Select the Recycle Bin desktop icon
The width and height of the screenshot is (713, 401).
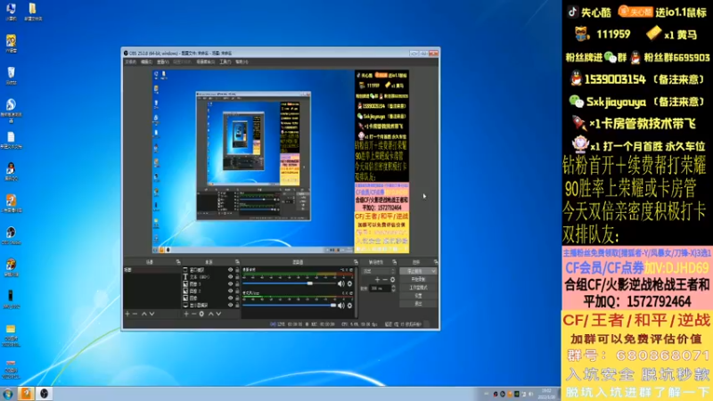pos(11,76)
